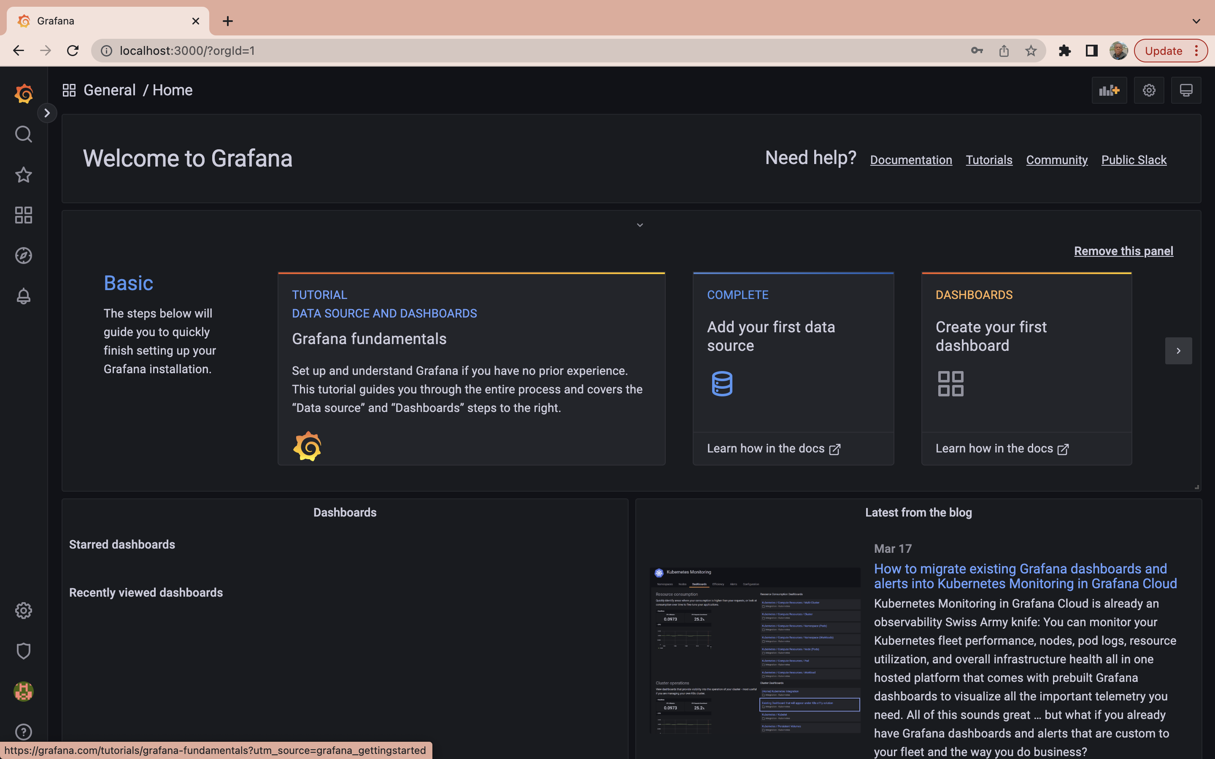Click the General breadcrumb folder
The width and height of the screenshot is (1215, 759).
click(x=109, y=90)
